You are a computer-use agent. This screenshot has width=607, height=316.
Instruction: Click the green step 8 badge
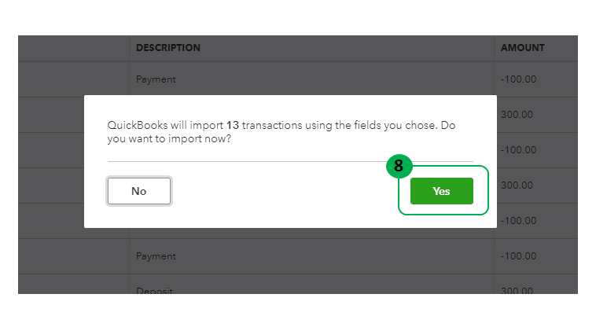(x=399, y=166)
